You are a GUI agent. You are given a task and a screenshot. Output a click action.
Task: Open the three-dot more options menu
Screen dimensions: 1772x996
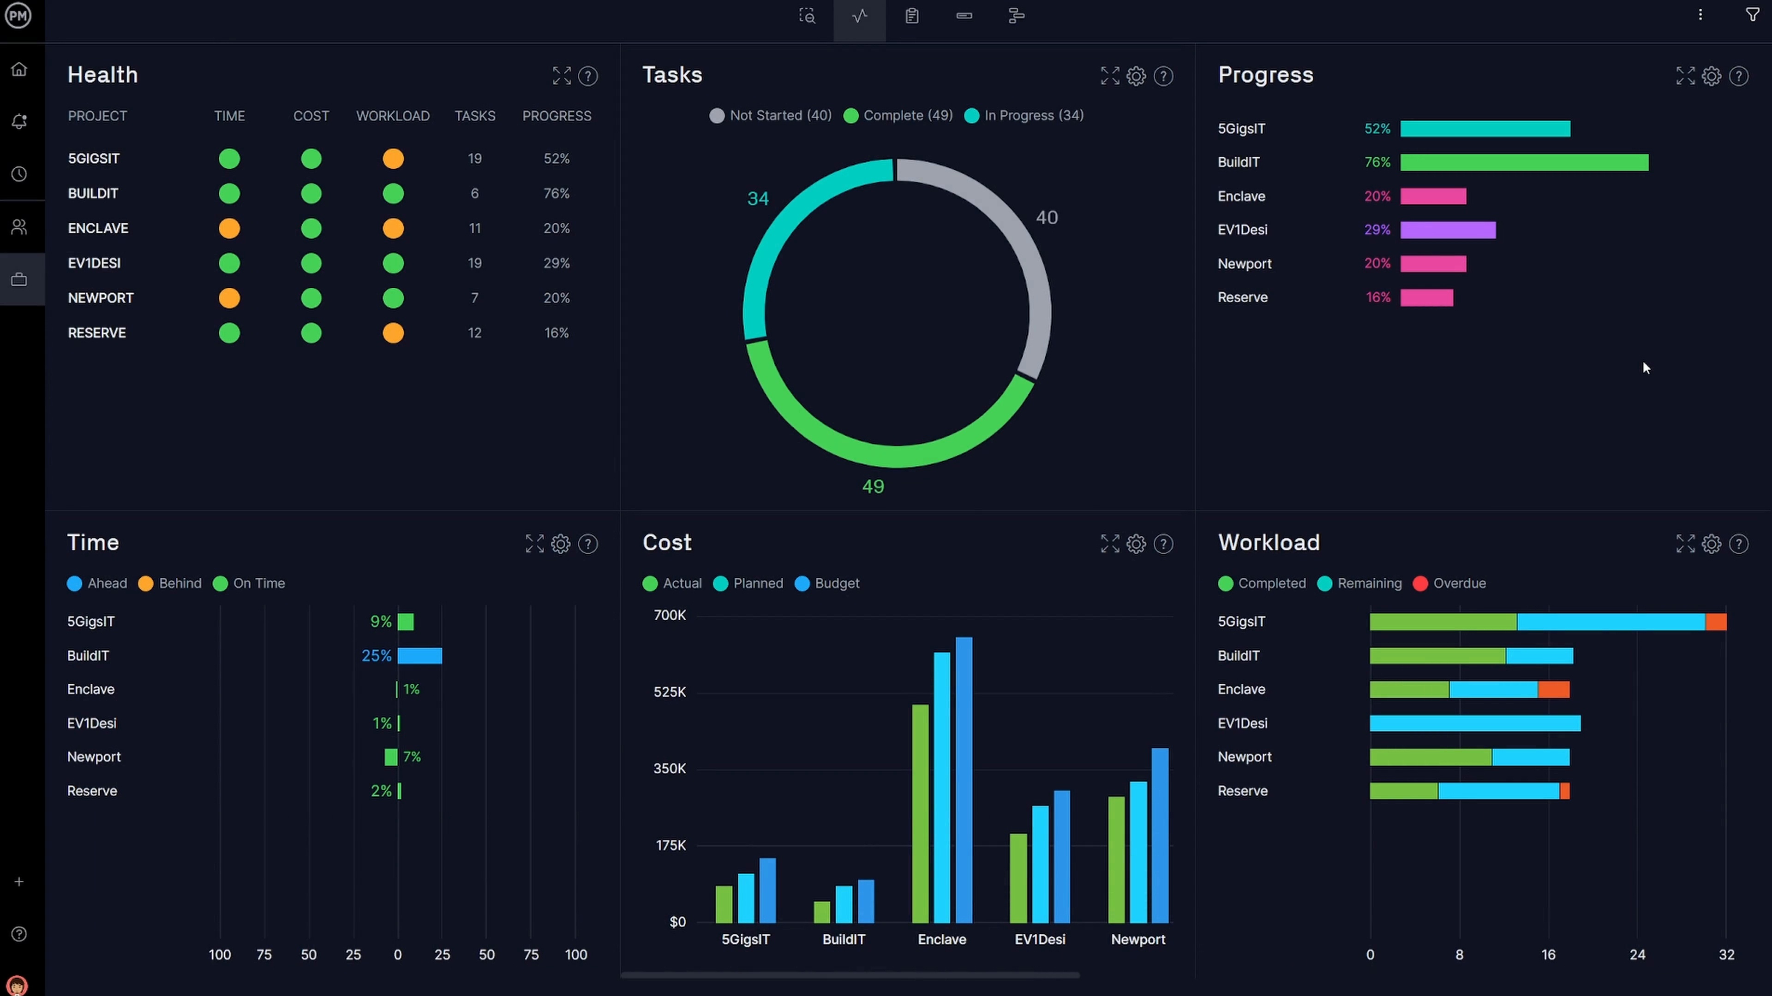[1700, 15]
